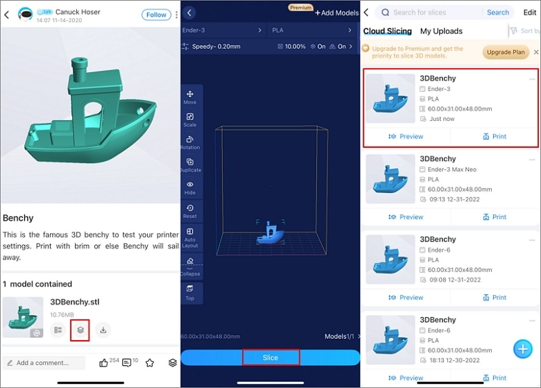Start slicing with the Slice button
This screenshot has height=388, width=541.
270,357
